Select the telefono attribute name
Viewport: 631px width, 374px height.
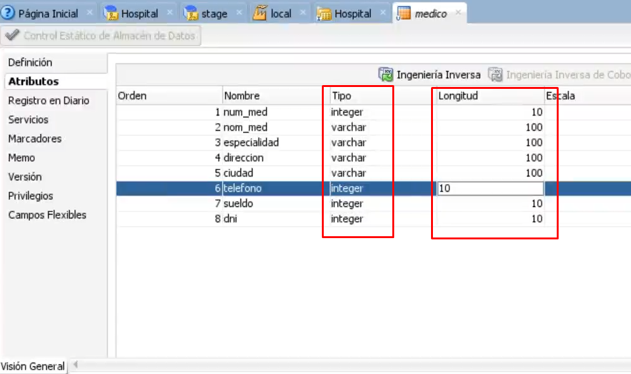242,189
